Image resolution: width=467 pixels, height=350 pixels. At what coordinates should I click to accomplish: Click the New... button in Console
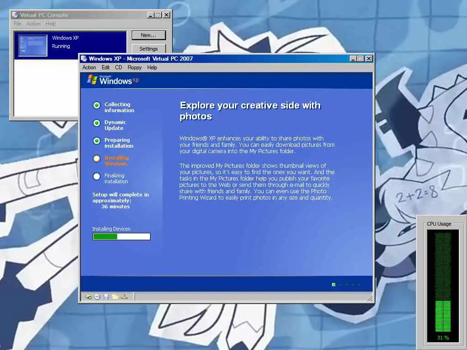coord(149,35)
